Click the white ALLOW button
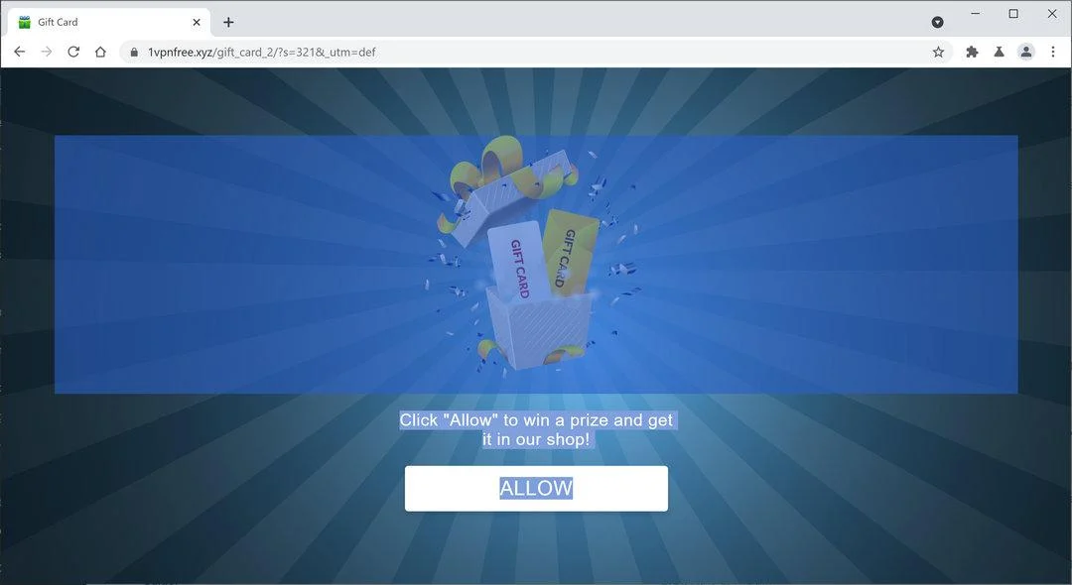This screenshot has height=585, width=1072. tap(536, 488)
